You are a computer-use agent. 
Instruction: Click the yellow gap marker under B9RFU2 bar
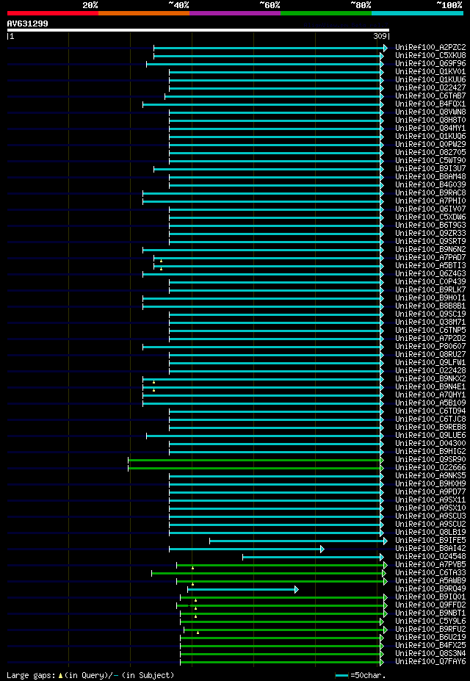pyautogui.click(x=198, y=633)
